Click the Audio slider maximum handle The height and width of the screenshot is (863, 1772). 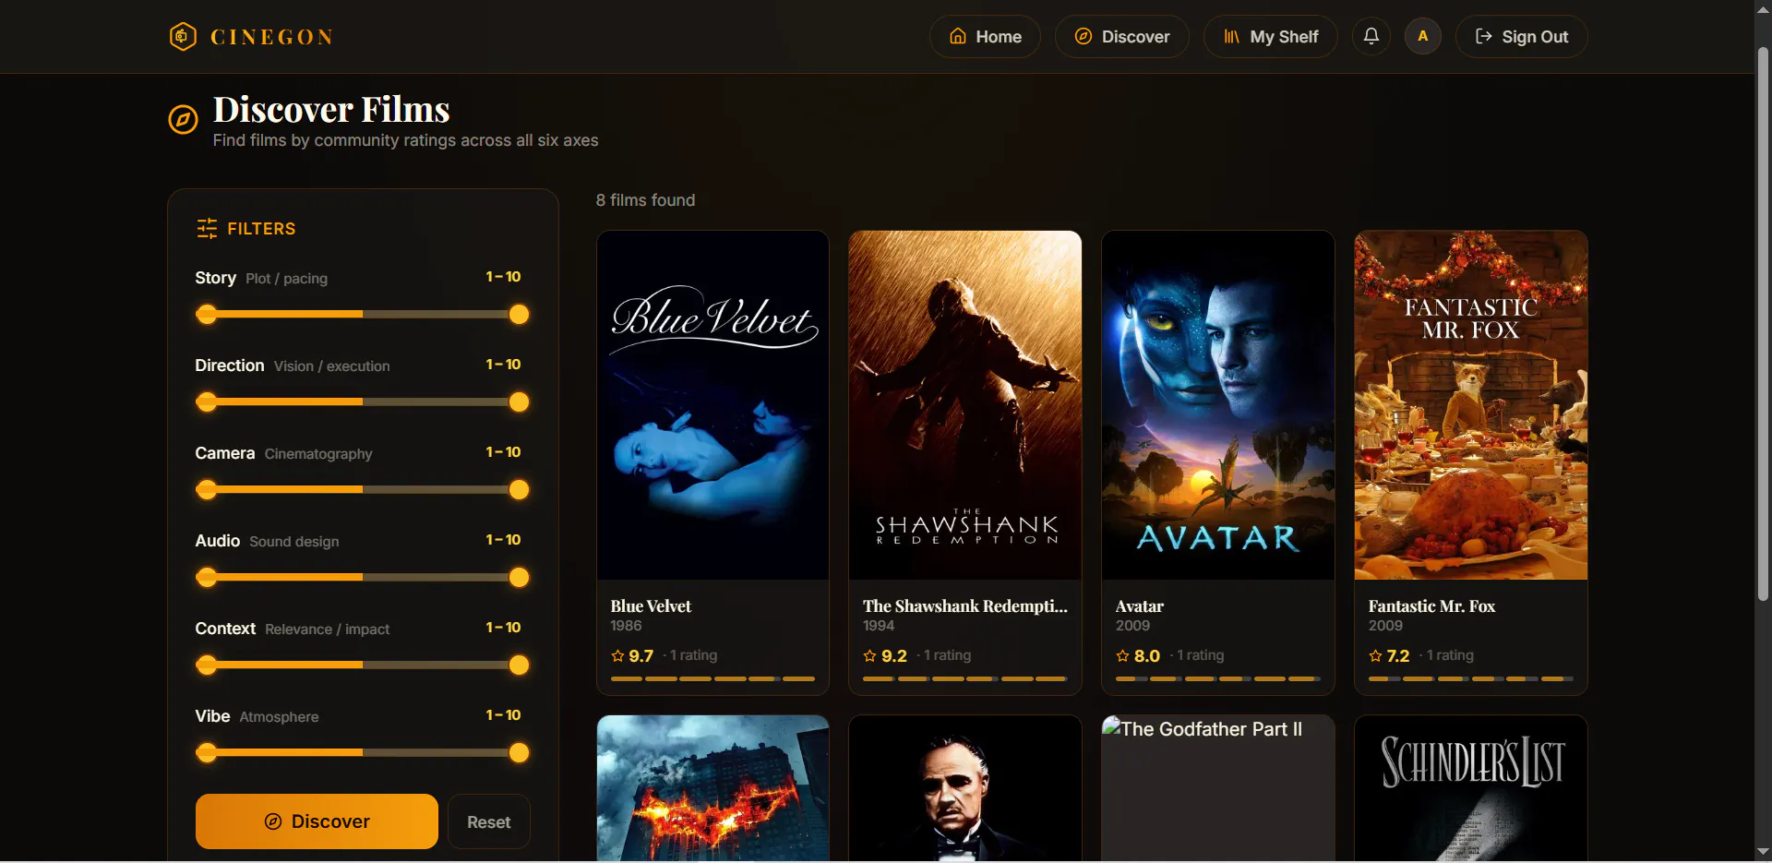tap(520, 578)
